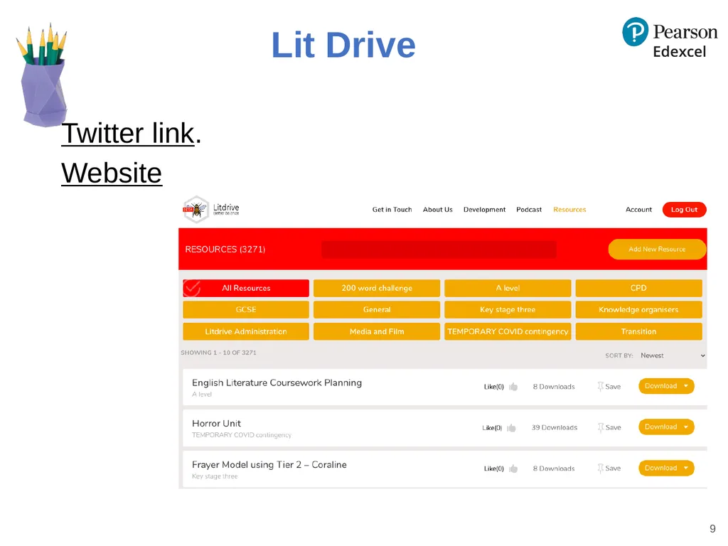Filter by Knowledge organisers
Image resolution: width=728 pixels, height=546 pixels.
638,310
